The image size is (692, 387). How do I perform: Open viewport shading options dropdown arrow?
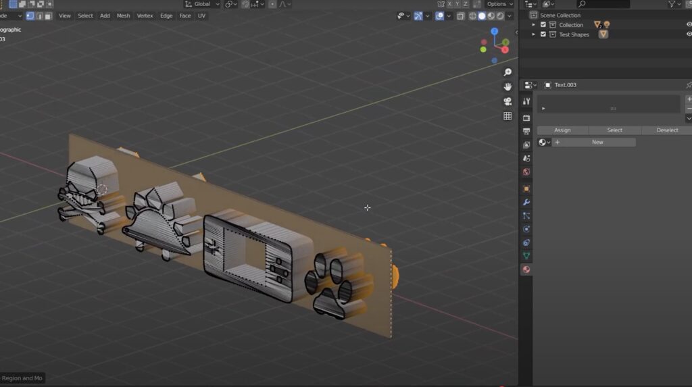(x=510, y=16)
